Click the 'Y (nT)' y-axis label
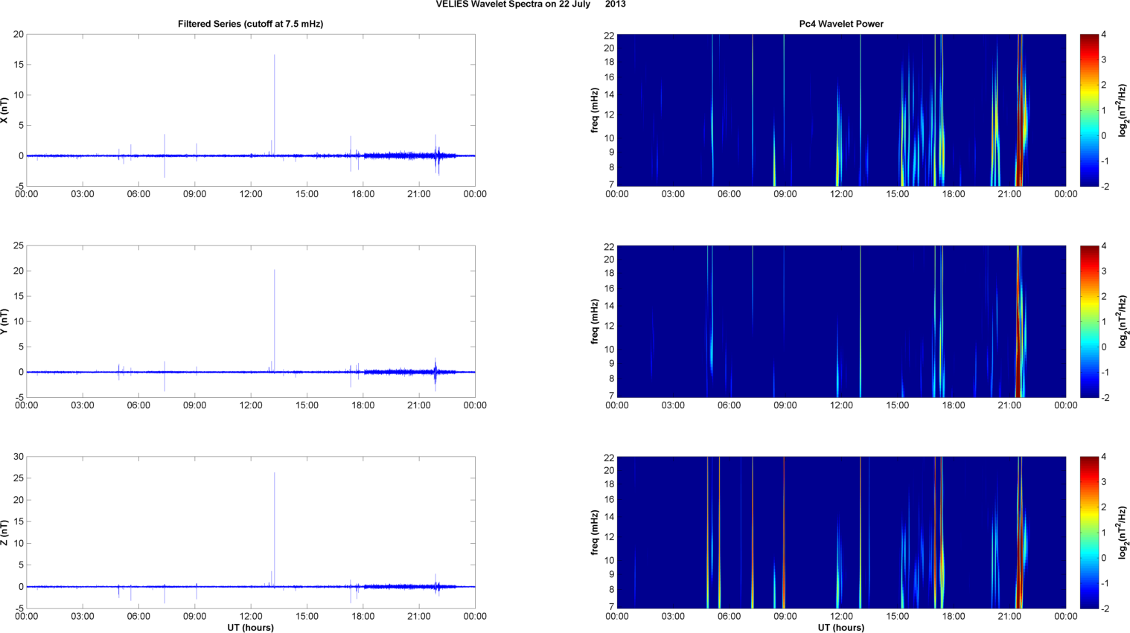The height and width of the screenshot is (633, 1130). pyautogui.click(x=5, y=321)
